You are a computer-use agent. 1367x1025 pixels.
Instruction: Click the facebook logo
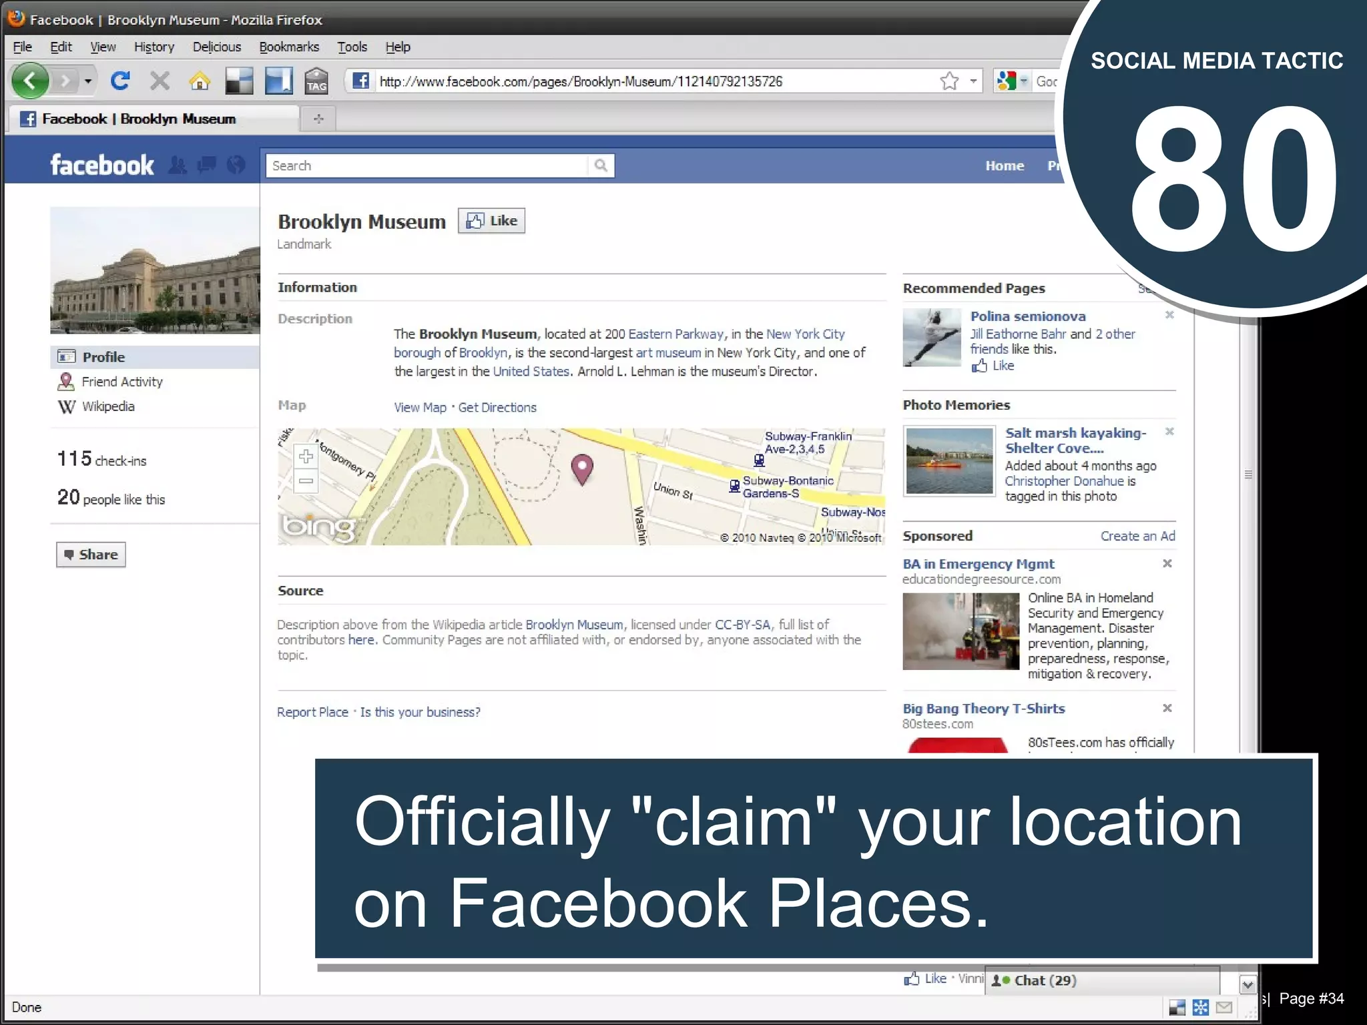pos(102,165)
